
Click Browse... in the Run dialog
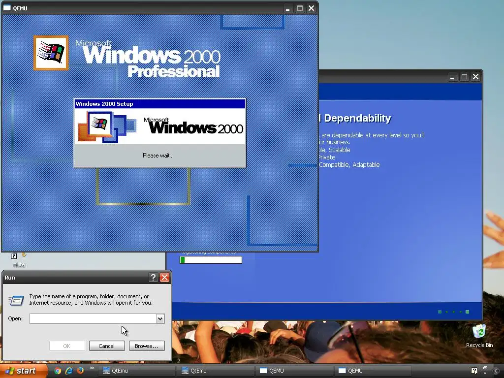(147, 346)
